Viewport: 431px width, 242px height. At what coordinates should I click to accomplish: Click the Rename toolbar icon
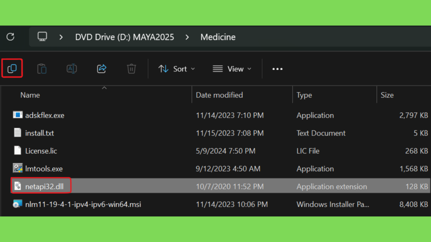pyautogui.click(x=72, y=68)
